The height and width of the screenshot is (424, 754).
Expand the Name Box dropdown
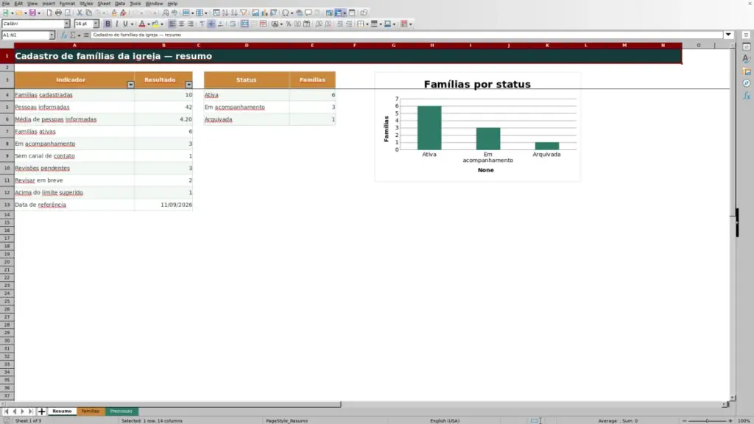point(52,35)
